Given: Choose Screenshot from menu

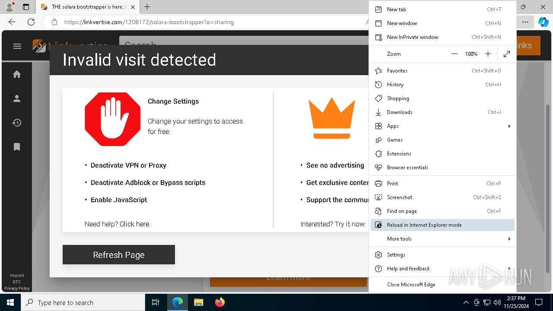Looking at the screenshot, I should tap(442, 197).
